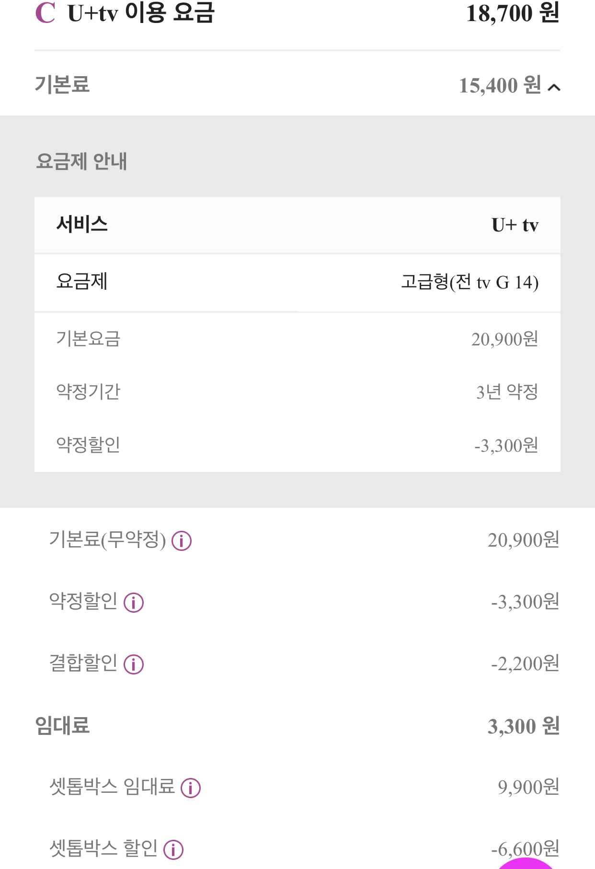The width and height of the screenshot is (595, 869).
Task: Tap the -2,200원 bundle discount amount
Action: [525, 664]
